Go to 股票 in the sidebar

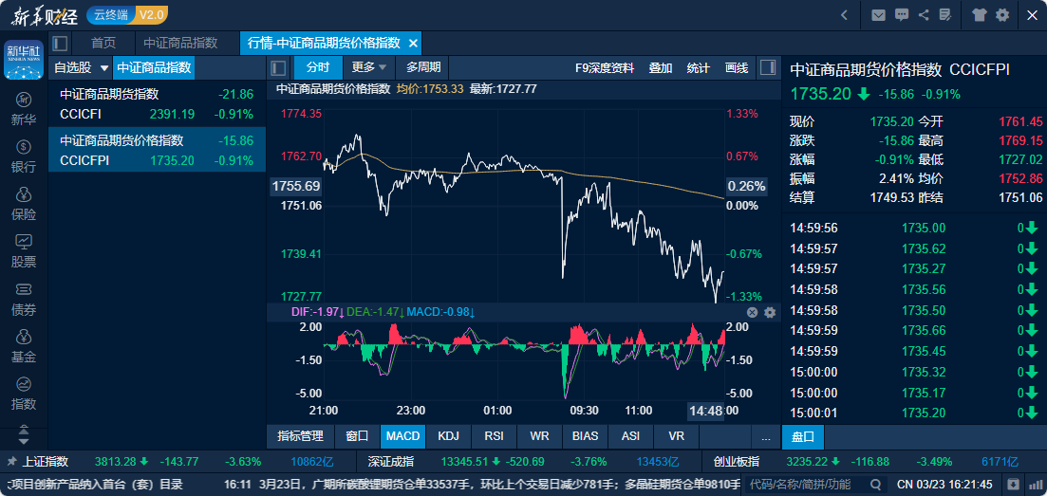point(24,250)
